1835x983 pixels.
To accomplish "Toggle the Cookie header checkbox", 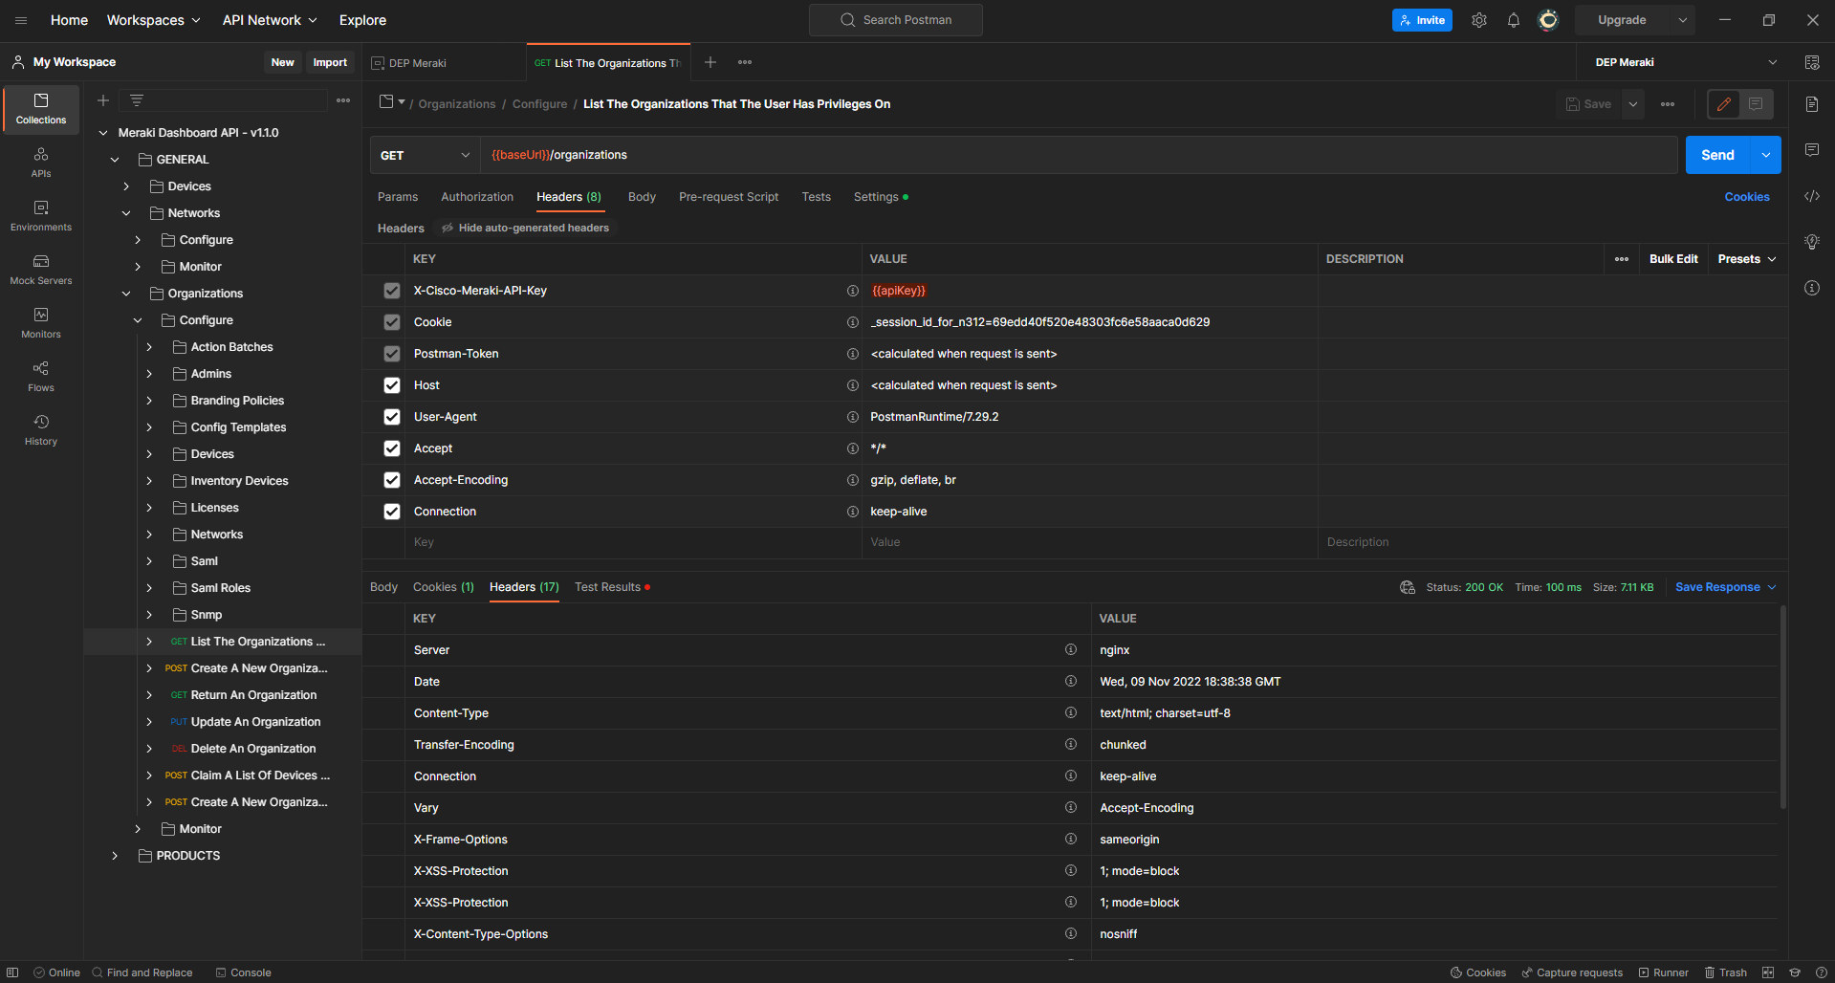I will click(392, 322).
